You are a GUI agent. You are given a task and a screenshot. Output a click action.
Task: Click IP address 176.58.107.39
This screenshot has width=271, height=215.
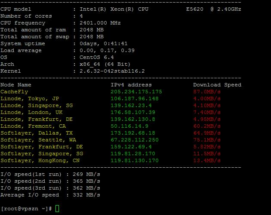(133, 113)
